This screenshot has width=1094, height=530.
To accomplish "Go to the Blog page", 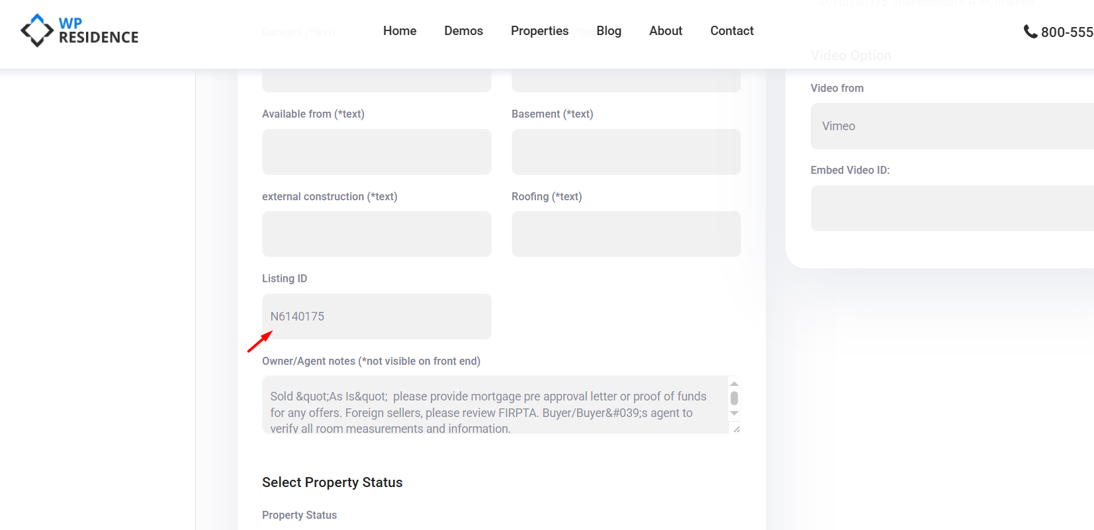I will 609,31.
